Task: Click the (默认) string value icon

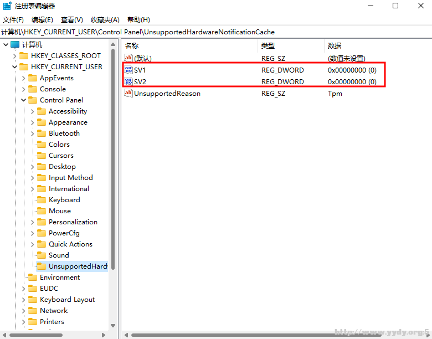Action: pyautogui.click(x=128, y=58)
